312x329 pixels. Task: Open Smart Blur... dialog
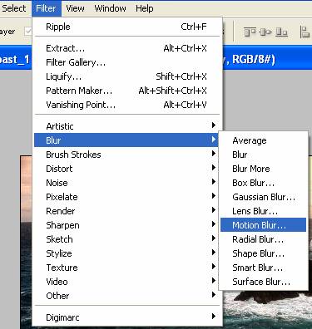pyautogui.click(x=264, y=268)
